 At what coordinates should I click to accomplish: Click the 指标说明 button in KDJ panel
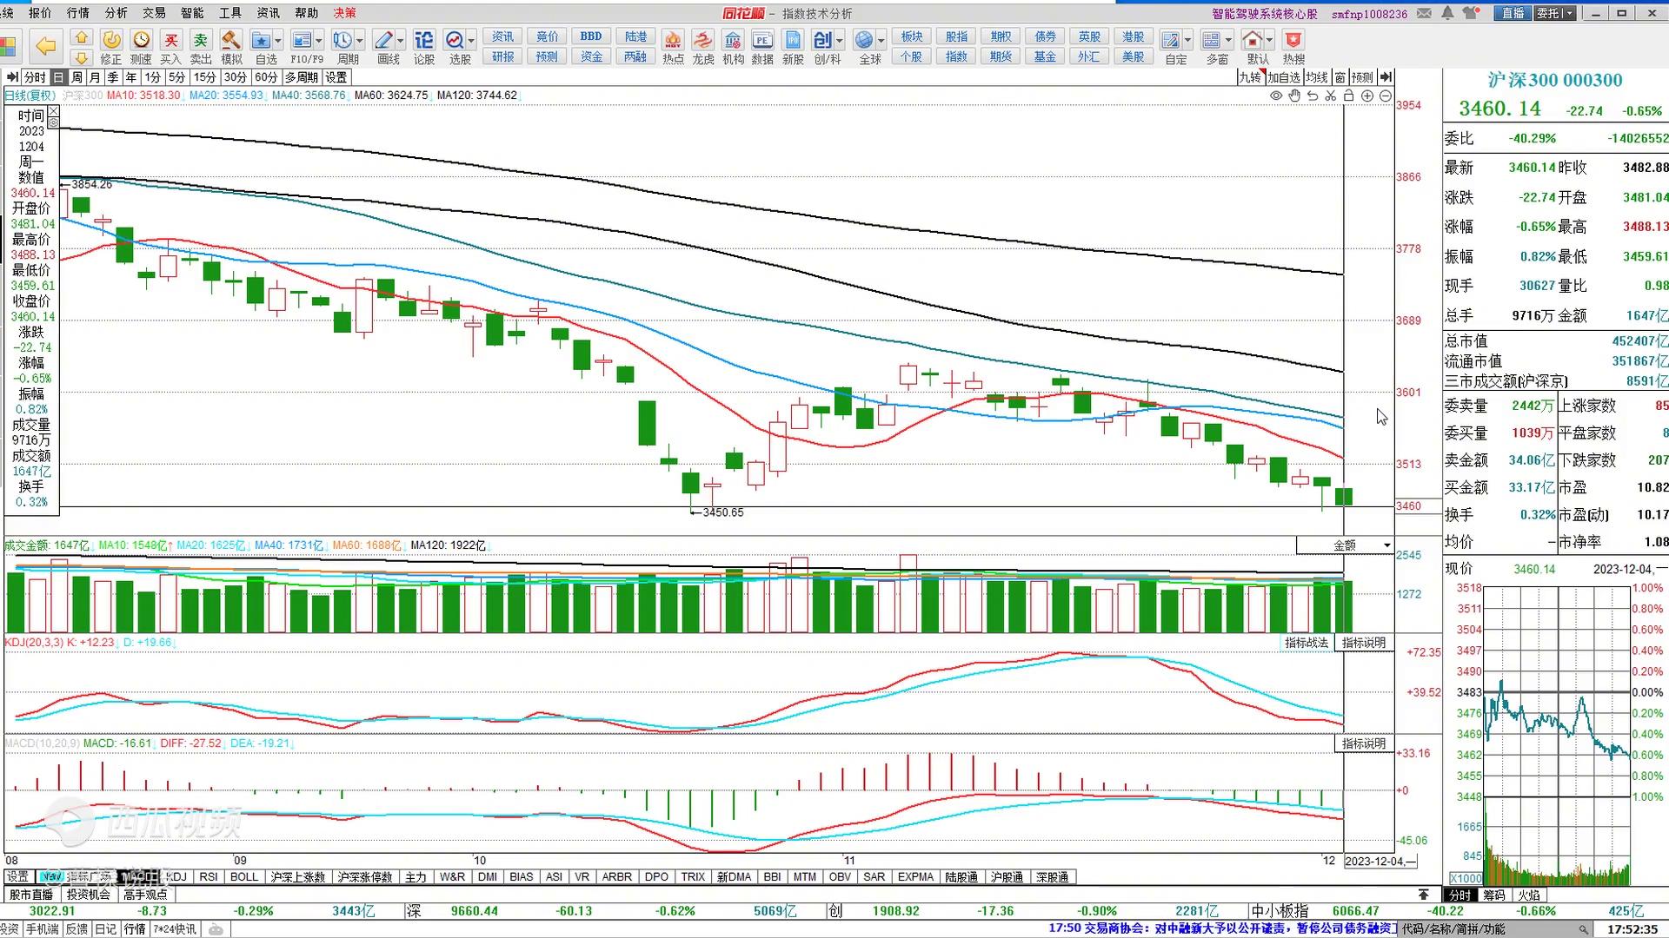[x=1363, y=643]
